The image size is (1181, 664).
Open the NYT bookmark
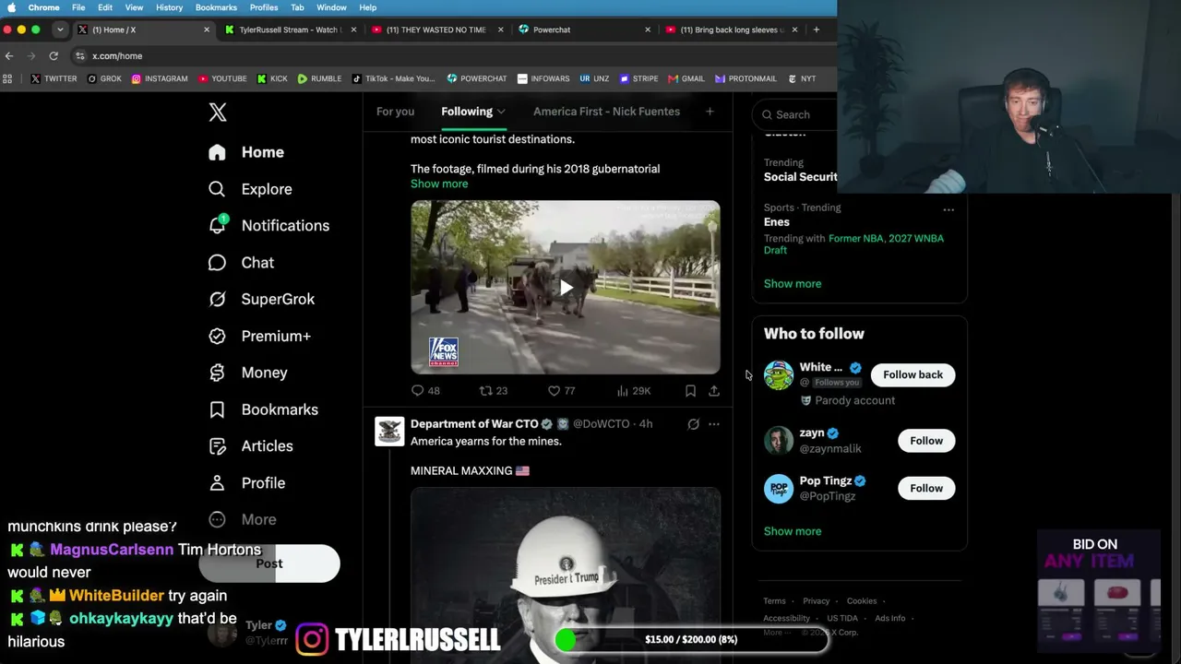802,79
